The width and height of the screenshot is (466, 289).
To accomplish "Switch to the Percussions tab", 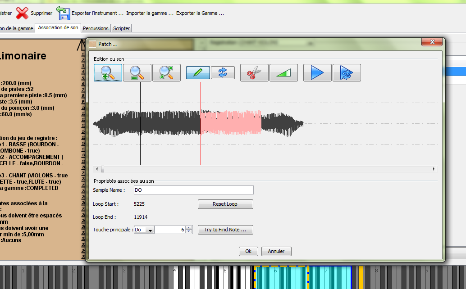I will [96, 27].
